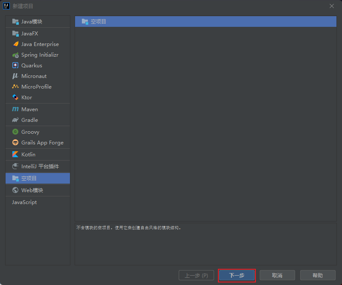Choose Java Enterprise in the list
The width and height of the screenshot is (342, 285).
coord(38,44)
